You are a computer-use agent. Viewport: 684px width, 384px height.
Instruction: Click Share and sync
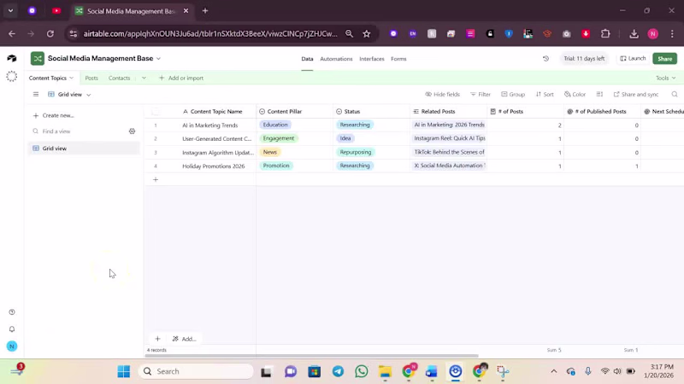[x=636, y=94]
